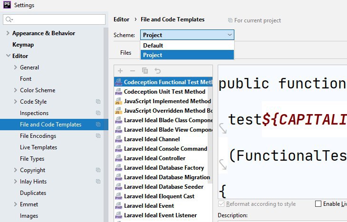347x222 pixels.
Task: Click the JS icon of JavaScript Overridden Method
Action: 119,111
